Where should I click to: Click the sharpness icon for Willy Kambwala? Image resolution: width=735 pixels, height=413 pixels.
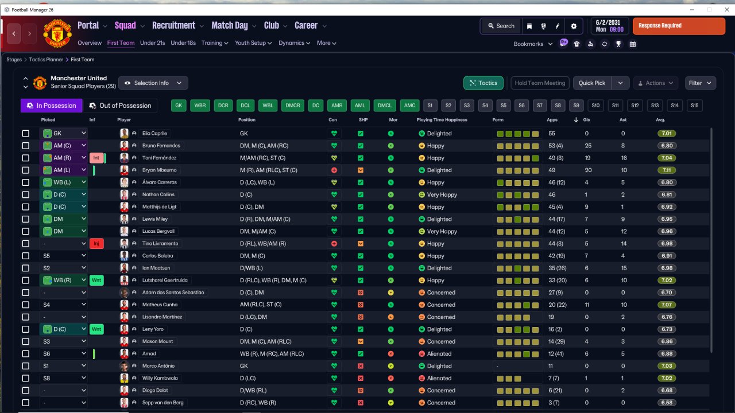361,379
